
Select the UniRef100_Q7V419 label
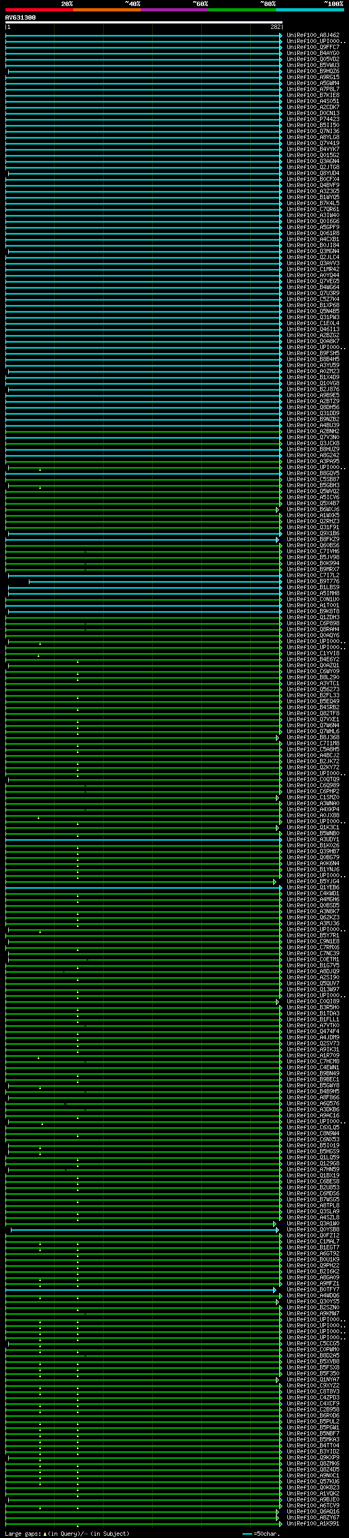pyautogui.click(x=312, y=143)
